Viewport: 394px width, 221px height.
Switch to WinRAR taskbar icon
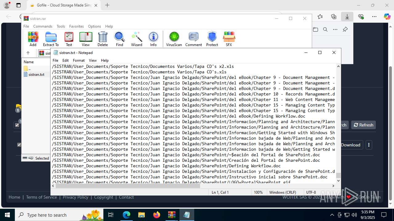click(x=171, y=215)
